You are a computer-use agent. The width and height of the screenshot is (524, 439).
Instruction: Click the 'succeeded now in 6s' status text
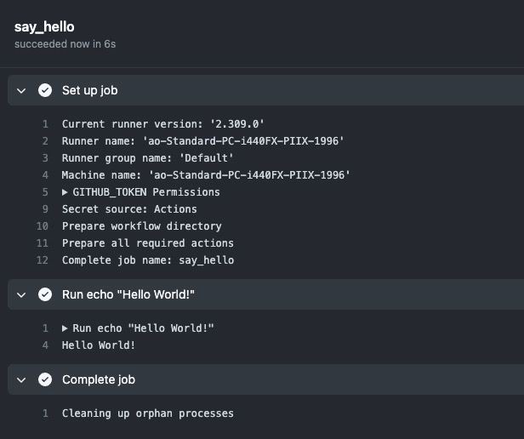coord(65,44)
